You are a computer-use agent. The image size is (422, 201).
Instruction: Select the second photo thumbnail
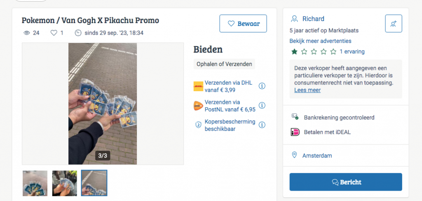[x=65, y=183]
